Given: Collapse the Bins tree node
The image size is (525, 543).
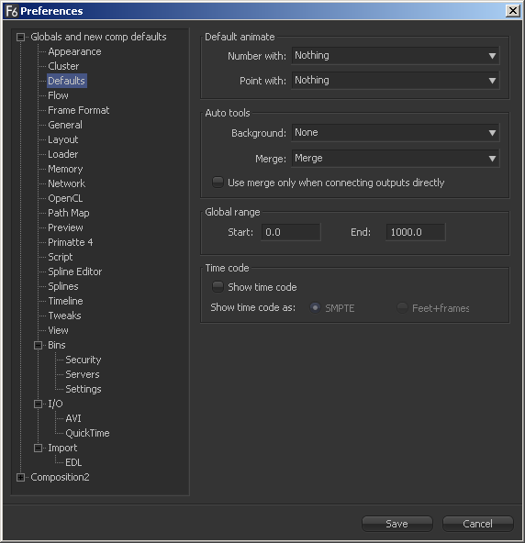Looking at the screenshot, I should (39, 345).
